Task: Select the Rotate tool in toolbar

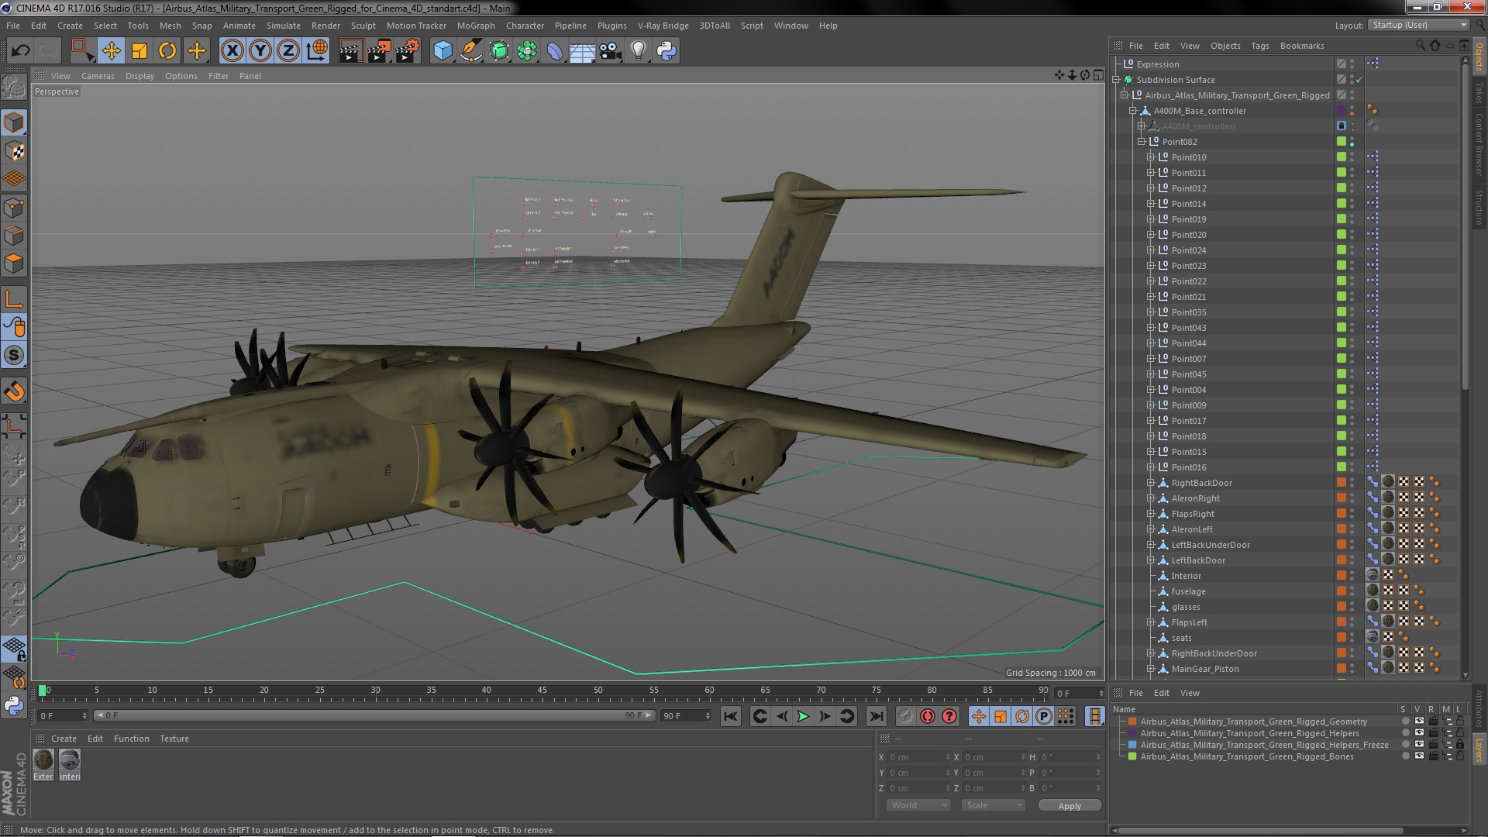Action: pos(167,51)
